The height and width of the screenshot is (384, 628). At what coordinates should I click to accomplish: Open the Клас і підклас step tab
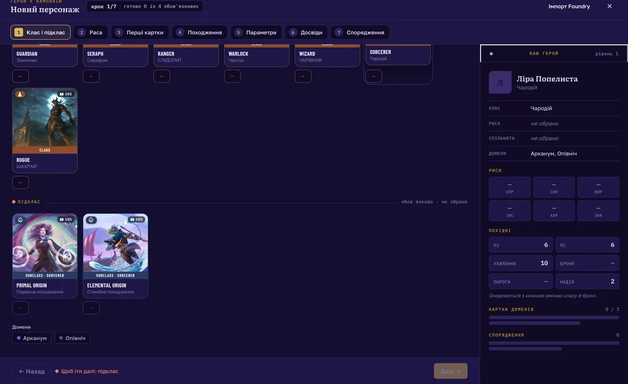click(40, 32)
